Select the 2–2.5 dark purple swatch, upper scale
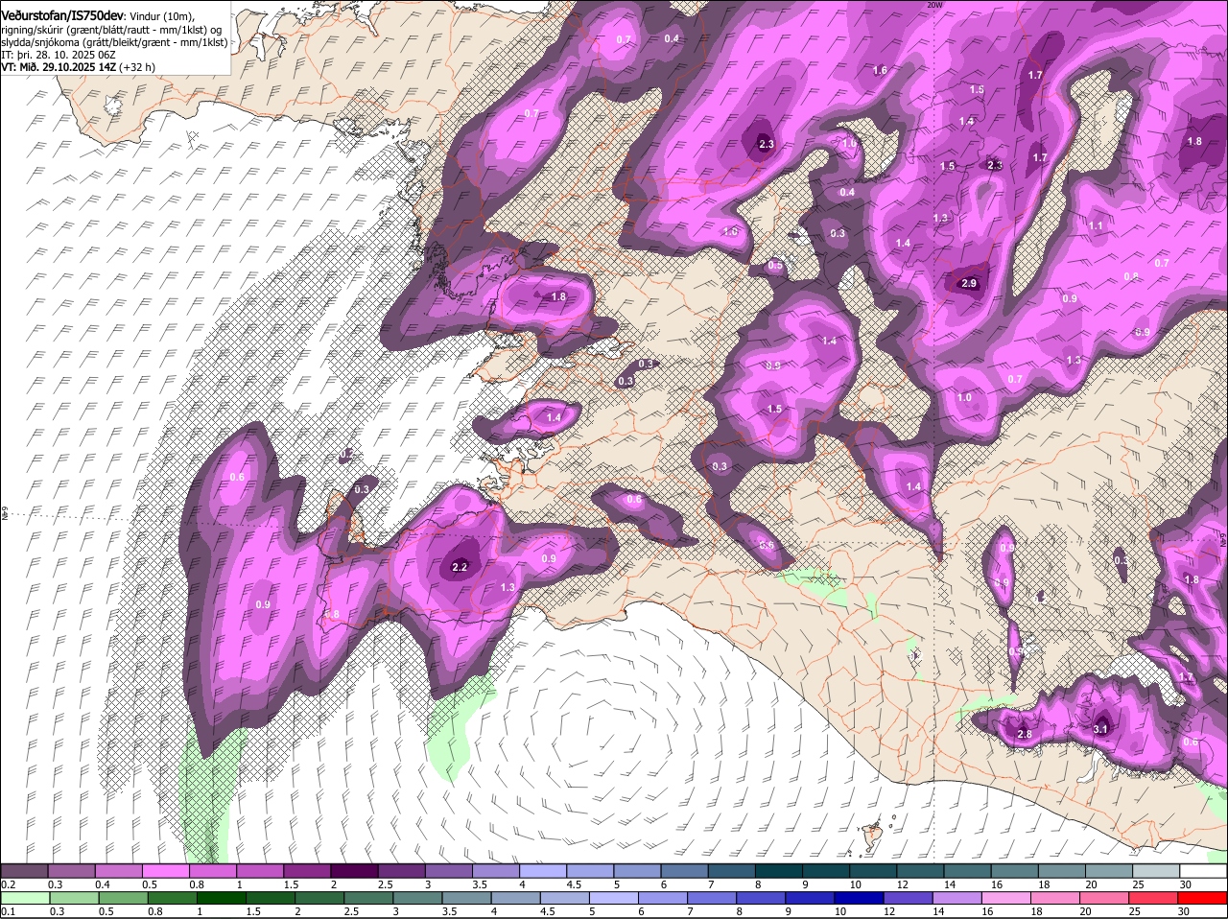 point(354,870)
